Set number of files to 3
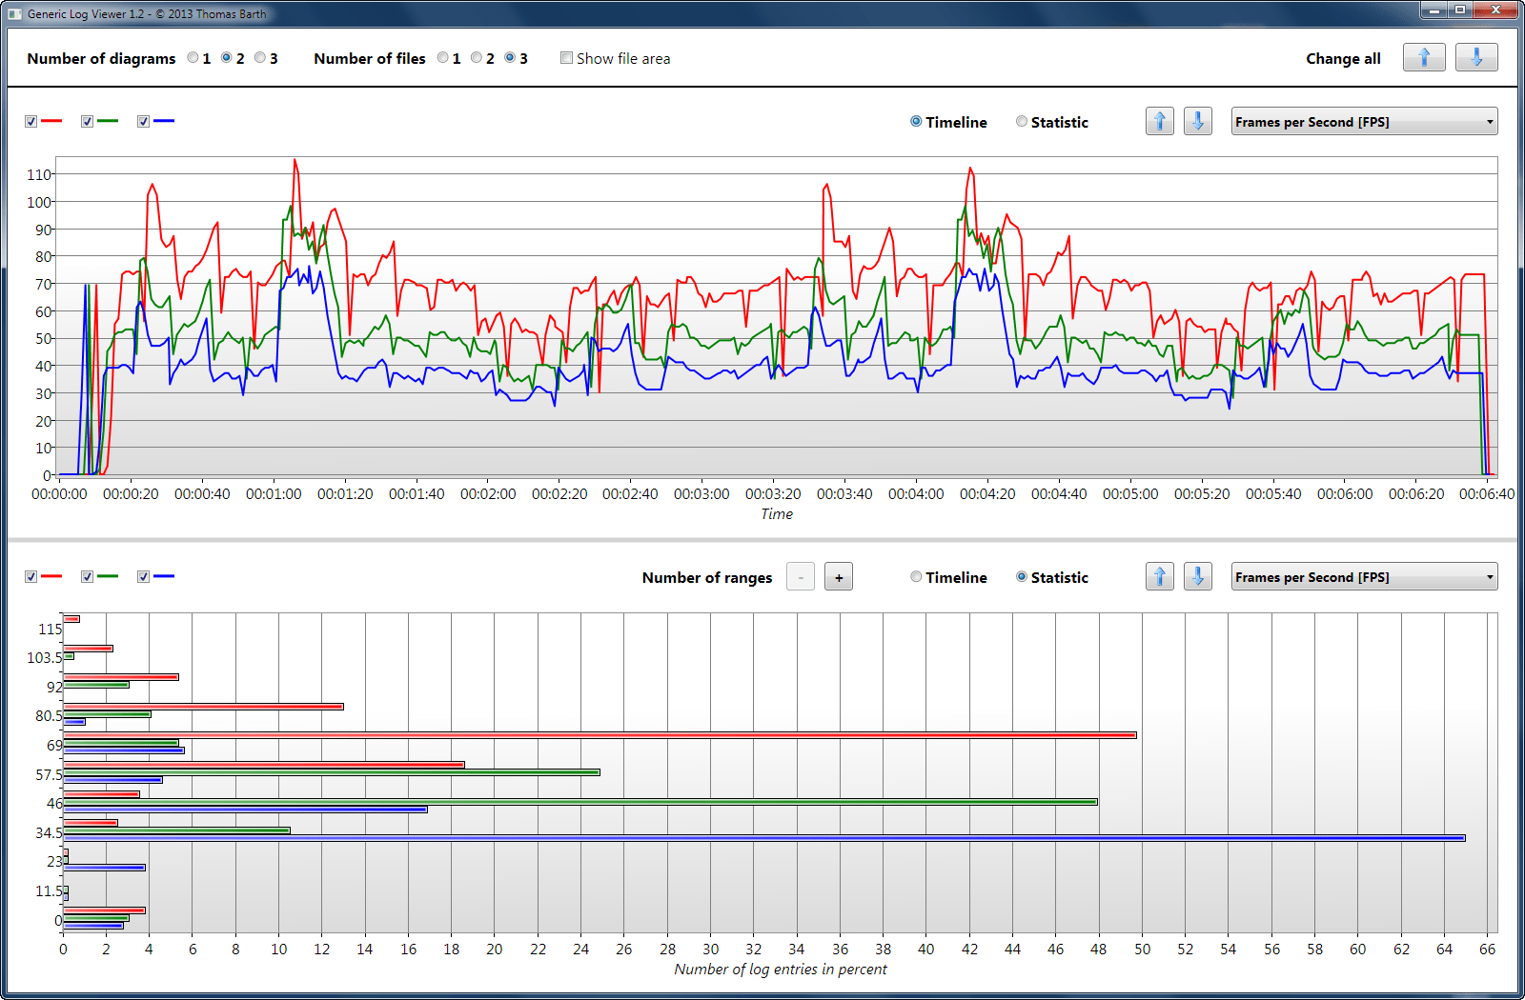Viewport: 1525px width, 1000px height. point(510,57)
